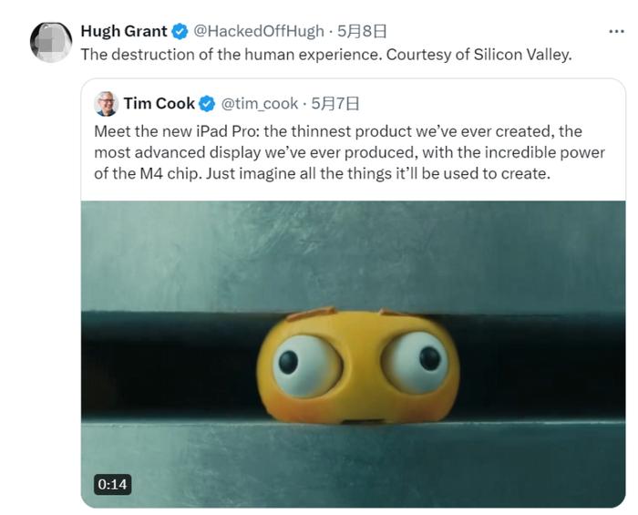Screen dimensions: 638x515
Task: Open the Tim Cook display name link
Action: pos(159,103)
